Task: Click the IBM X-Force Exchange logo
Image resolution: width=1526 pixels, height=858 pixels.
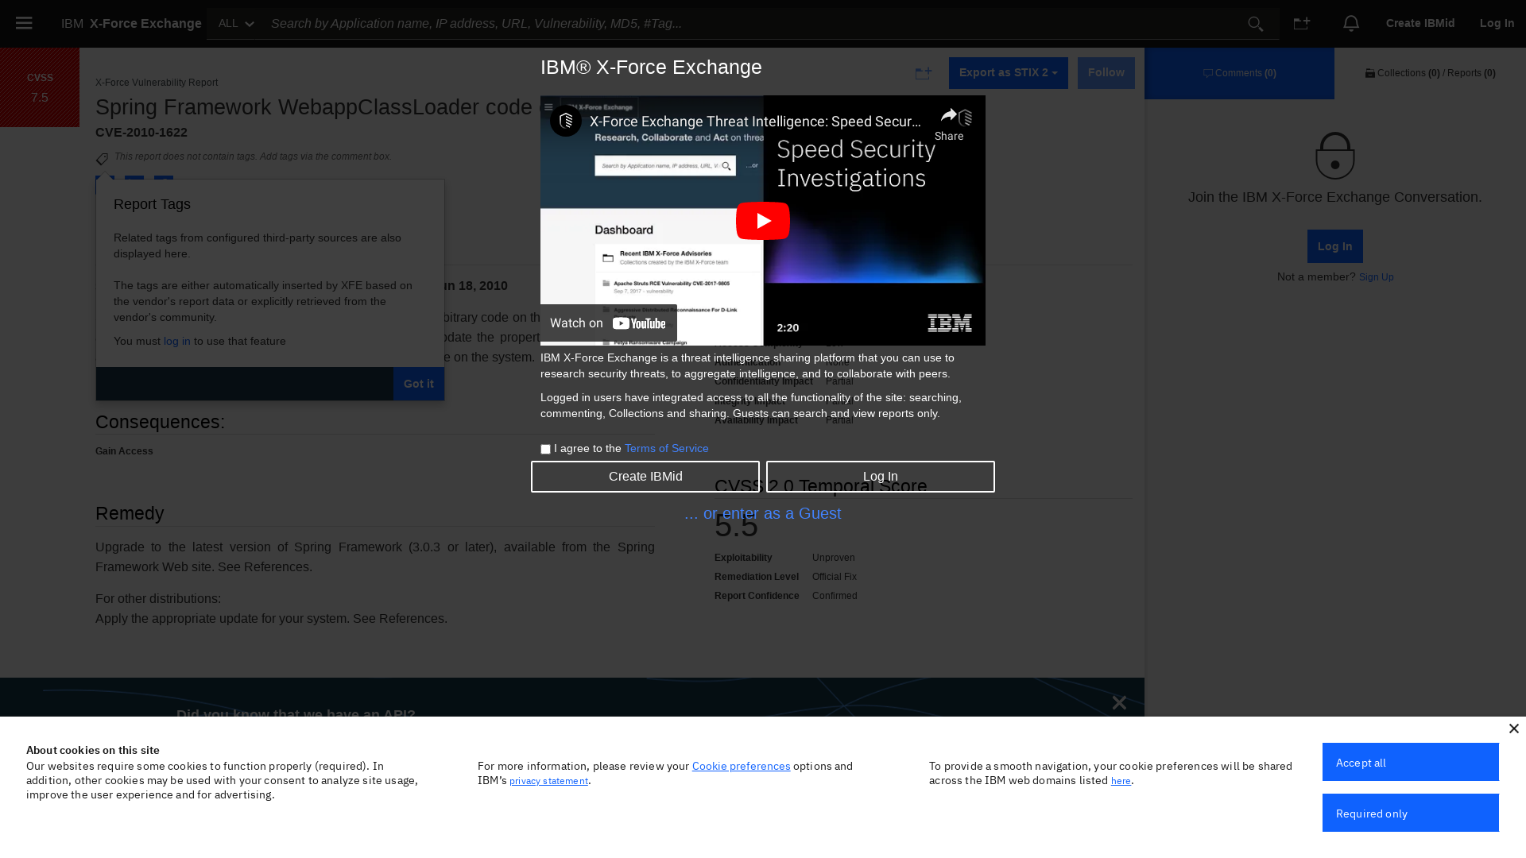Action: tap(131, 23)
